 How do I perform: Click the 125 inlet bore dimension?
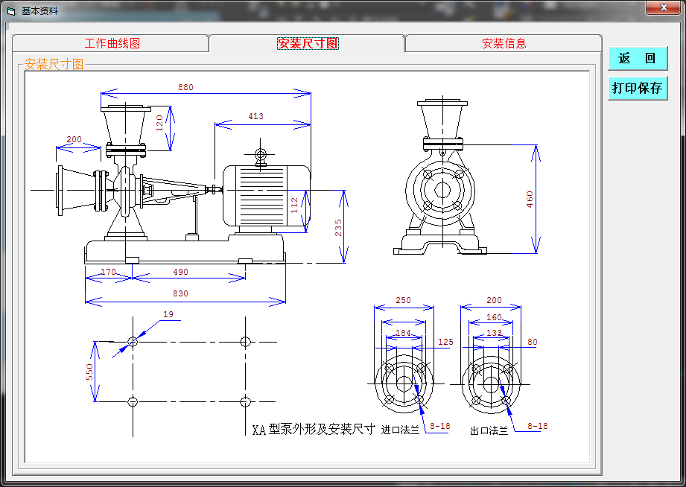pyautogui.click(x=445, y=342)
